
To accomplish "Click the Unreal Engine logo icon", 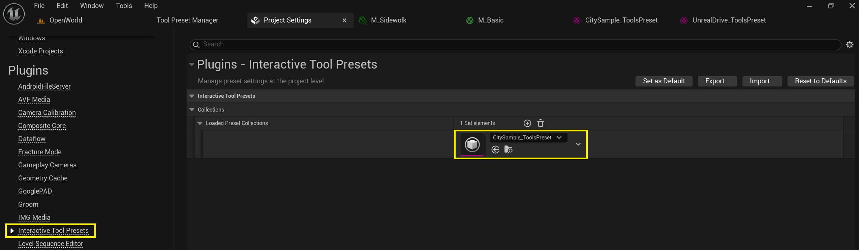I will 14,14.
